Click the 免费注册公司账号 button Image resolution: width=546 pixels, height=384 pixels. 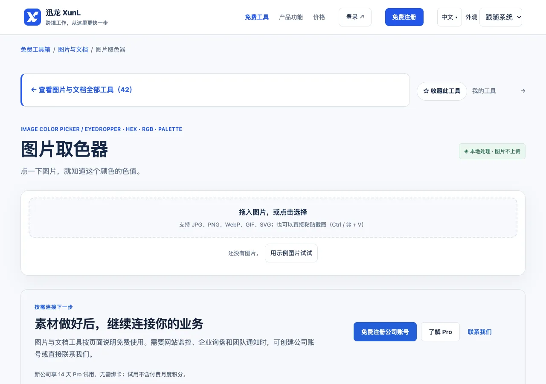point(385,332)
